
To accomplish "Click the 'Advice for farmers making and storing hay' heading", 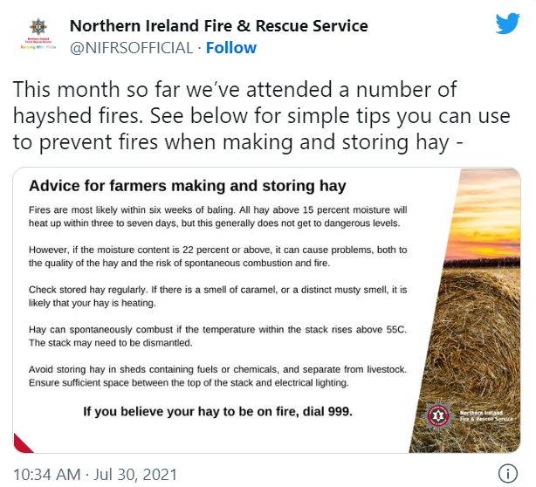I will click(188, 186).
